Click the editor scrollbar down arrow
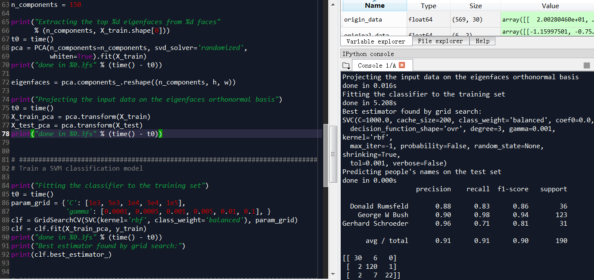594x280 pixels. point(333,274)
